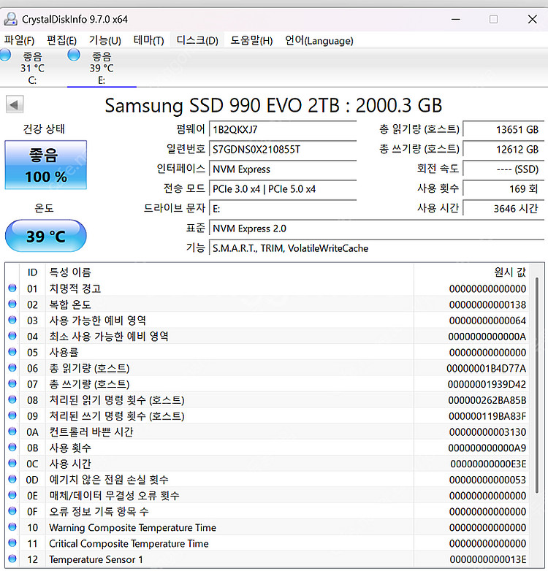Select the E: drive status circle

74,55
